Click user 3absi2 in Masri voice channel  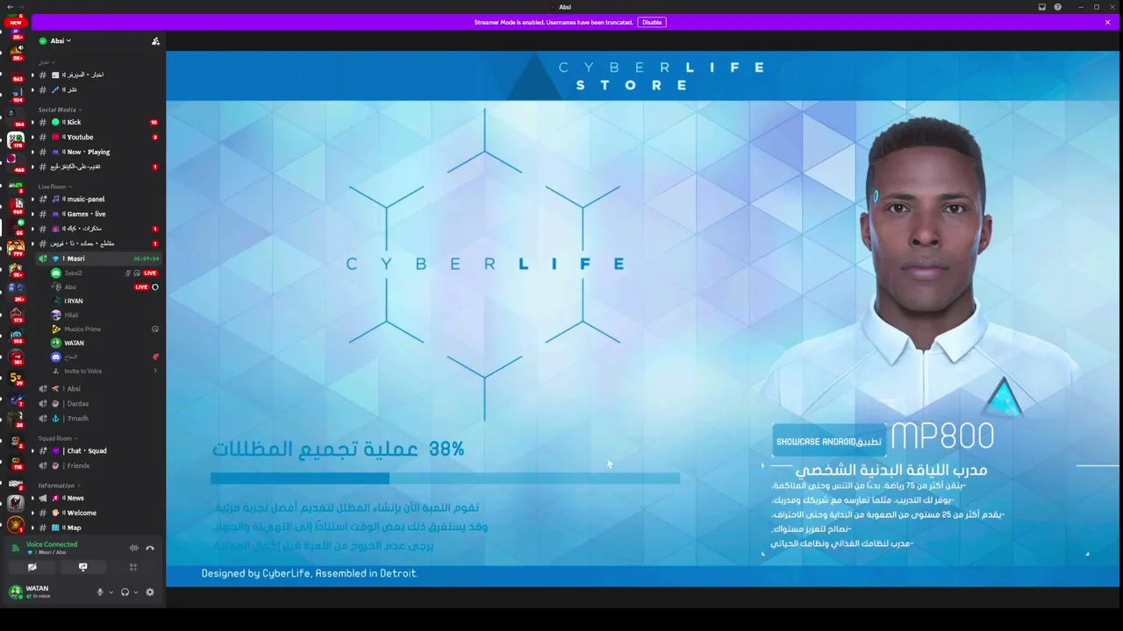(x=74, y=273)
